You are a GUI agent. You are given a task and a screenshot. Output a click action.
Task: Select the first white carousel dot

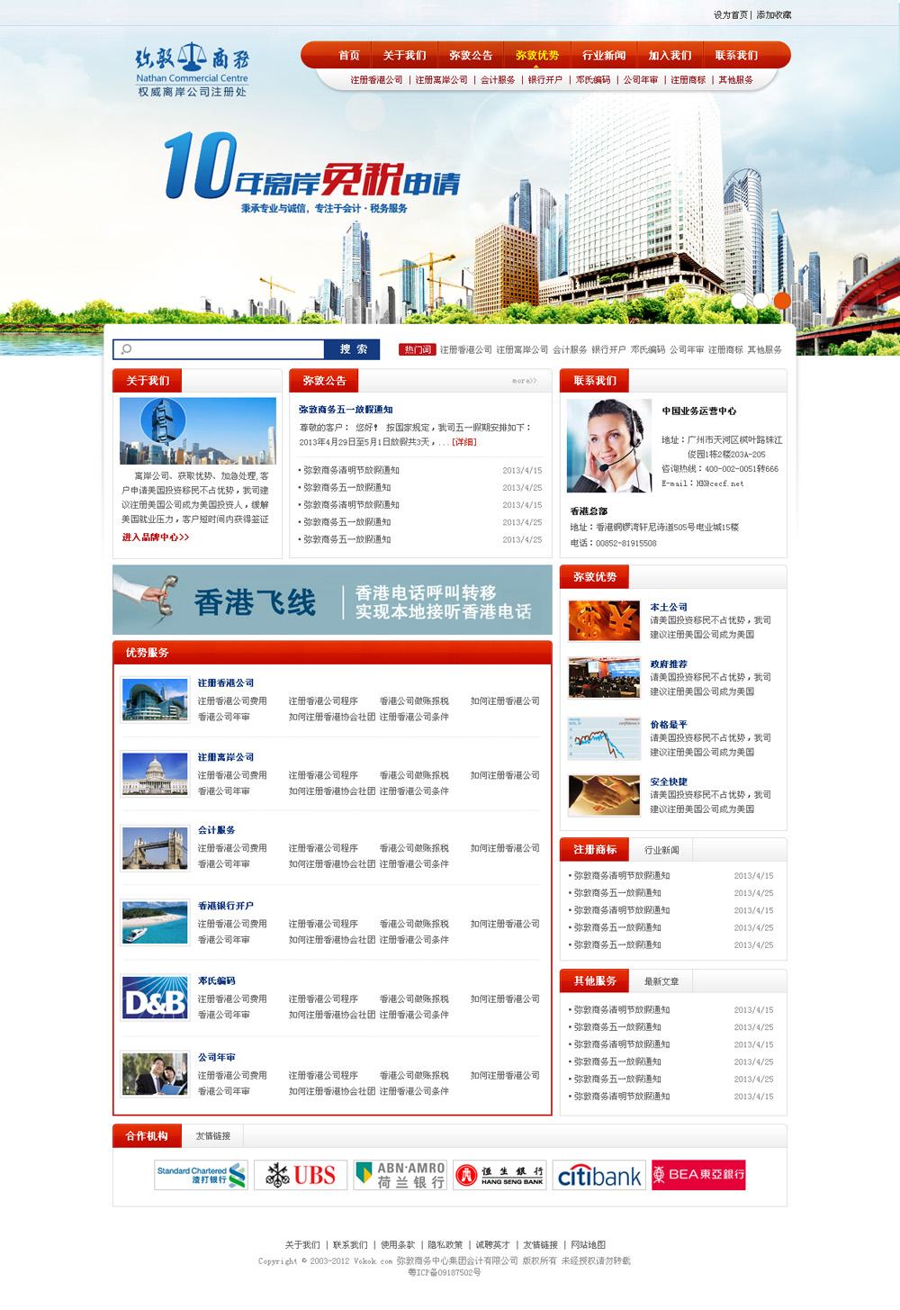[x=738, y=301]
